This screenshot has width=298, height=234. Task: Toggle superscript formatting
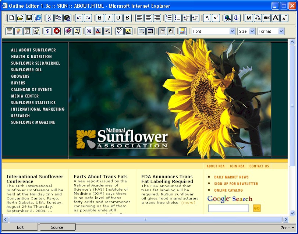click(216, 18)
